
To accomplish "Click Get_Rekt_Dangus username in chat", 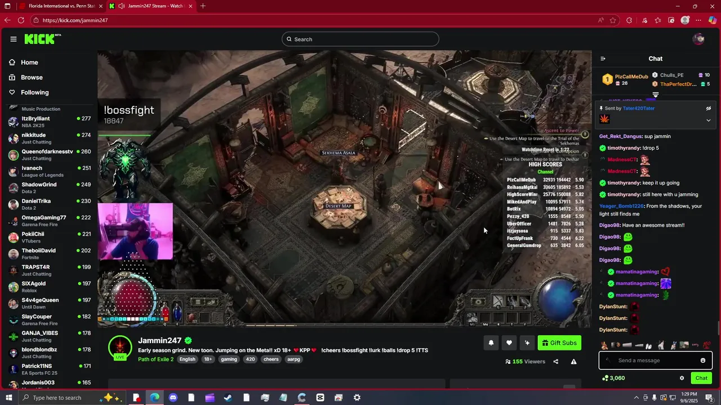I will click(620, 136).
